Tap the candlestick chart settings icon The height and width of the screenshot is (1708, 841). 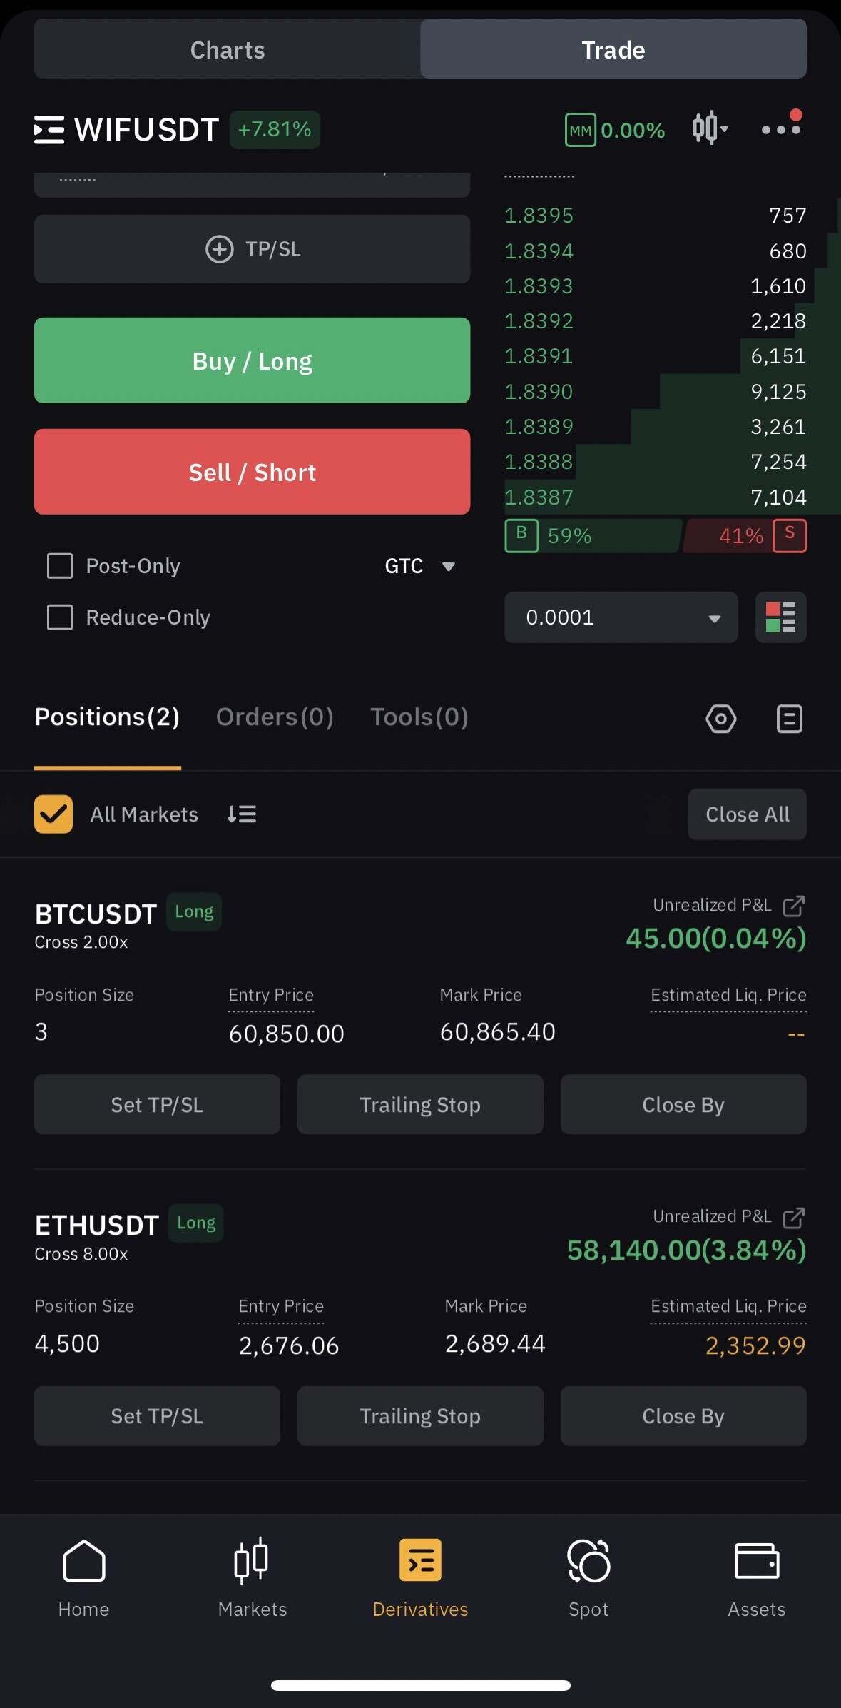[x=709, y=129]
